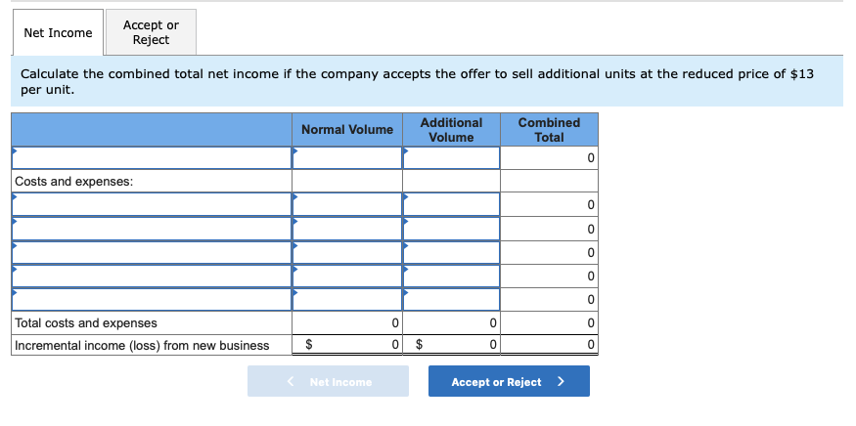Select Normal Volume cell in first cost row
856x426 pixels.
347,204
